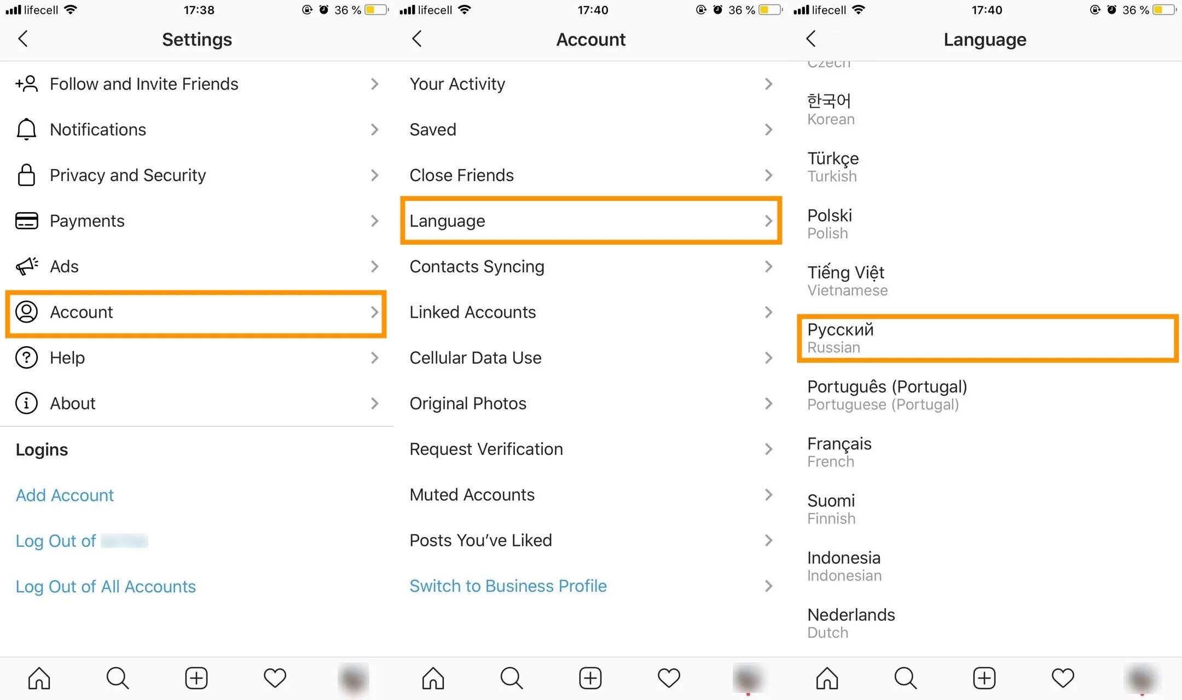Expand the Linked Accounts chevron
The width and height of the screenshot is (1182, 700).
point(768,312)
